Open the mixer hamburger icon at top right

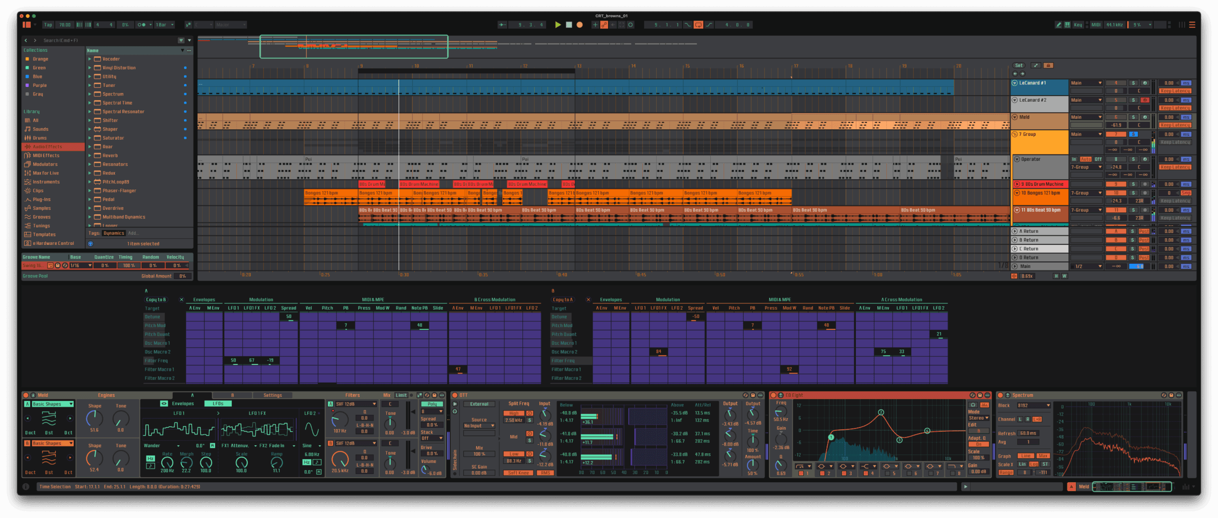pos(1192,25)
